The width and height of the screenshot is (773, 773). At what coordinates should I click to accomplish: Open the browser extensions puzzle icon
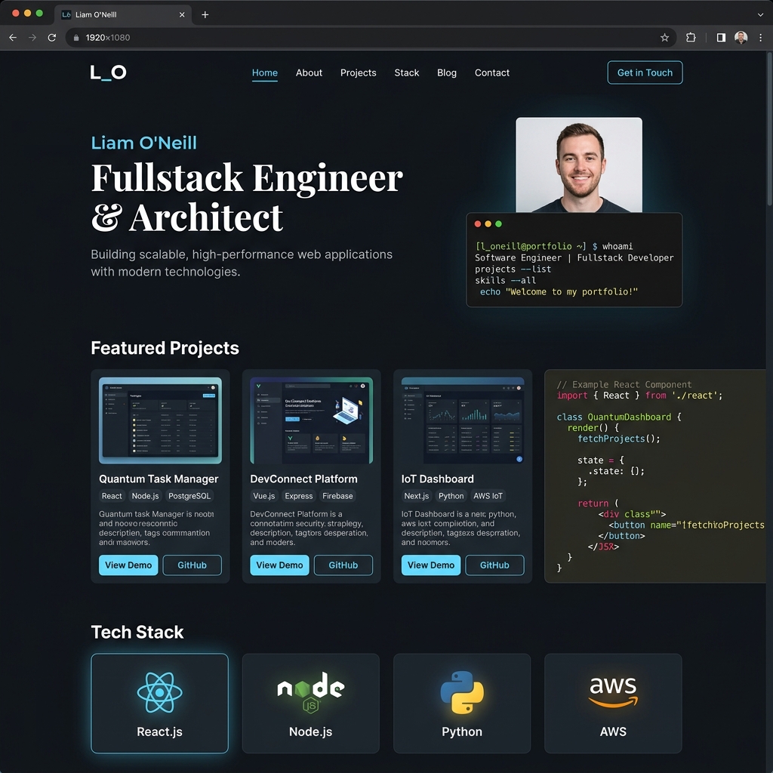691,38
